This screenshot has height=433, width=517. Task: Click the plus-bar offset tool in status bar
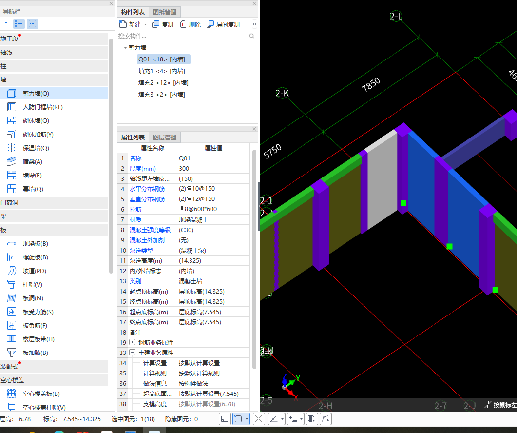pyautogui.click(x=293, y=419)
